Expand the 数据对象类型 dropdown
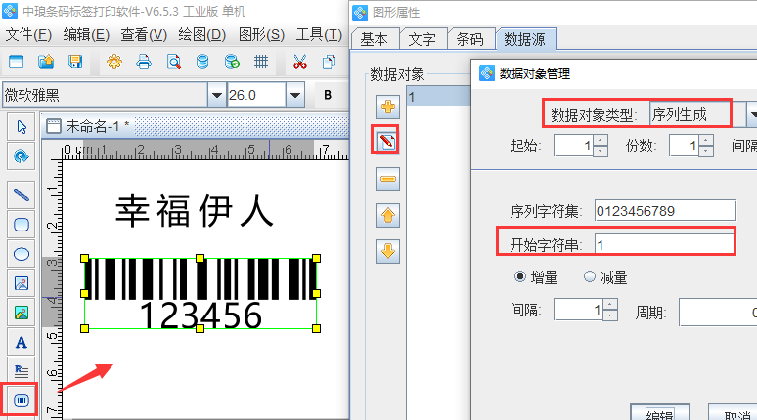 click(752, 114)
